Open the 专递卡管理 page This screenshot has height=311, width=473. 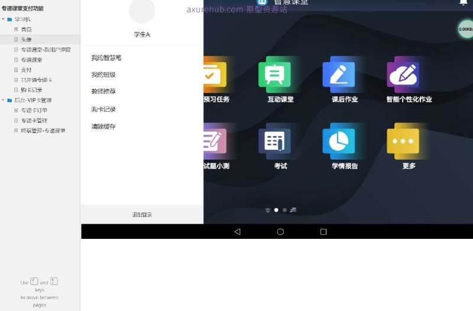[x=34, y=121]
